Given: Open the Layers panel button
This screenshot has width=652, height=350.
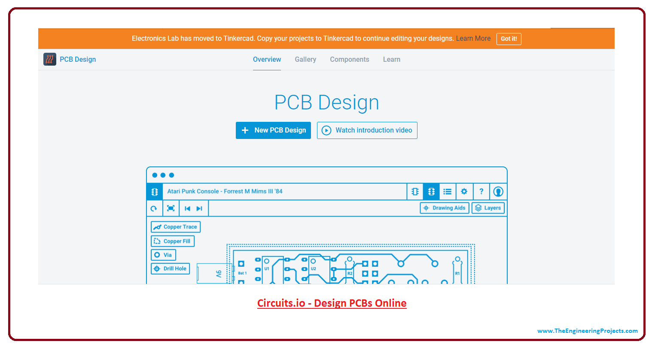Looking at the screenshot, I should [488, 208].
